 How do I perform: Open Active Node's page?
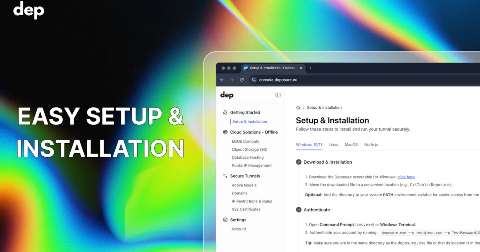coord(244,185)
